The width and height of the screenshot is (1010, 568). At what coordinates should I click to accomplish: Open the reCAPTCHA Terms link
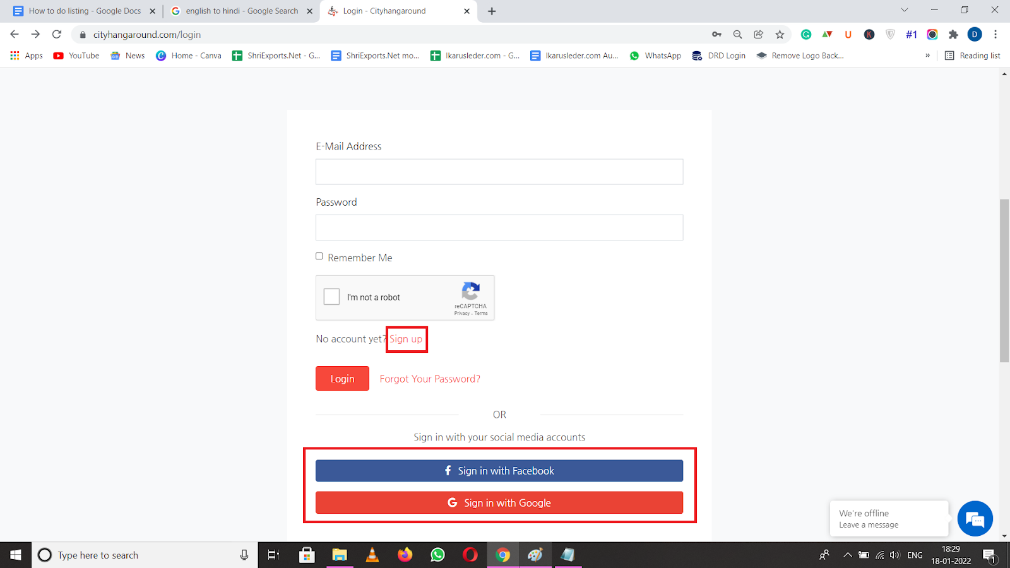click(481, 314)
